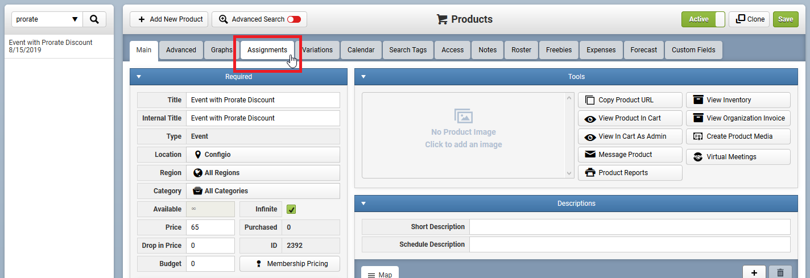Open the Search Tags tab
Viewport: 810px width, 278px height.
[x=408, y=50]
